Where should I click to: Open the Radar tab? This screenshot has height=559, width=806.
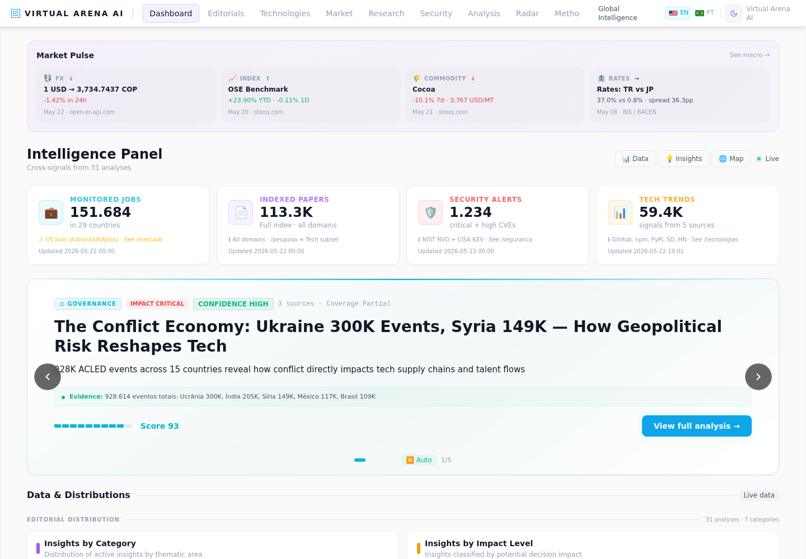(x=527, y=13)
